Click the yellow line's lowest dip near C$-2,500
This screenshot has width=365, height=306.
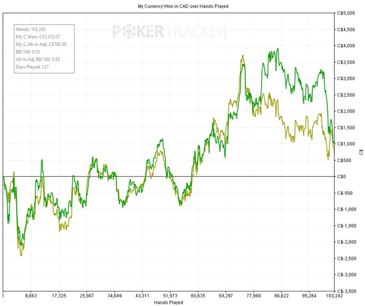[21, 256]
